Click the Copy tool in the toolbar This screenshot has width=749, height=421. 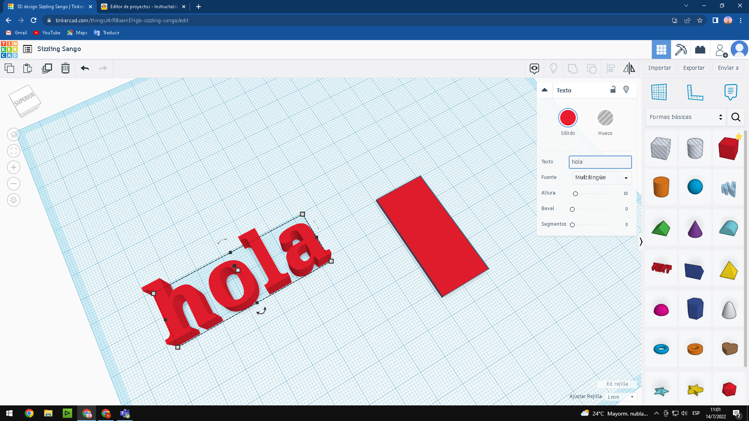coord(9,68)
